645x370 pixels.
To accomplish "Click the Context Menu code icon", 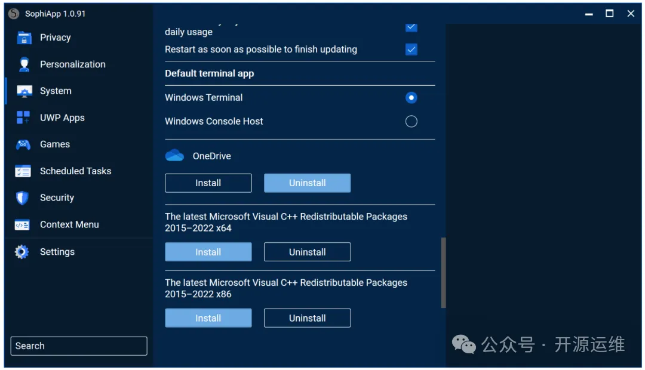I will (23, 225).
